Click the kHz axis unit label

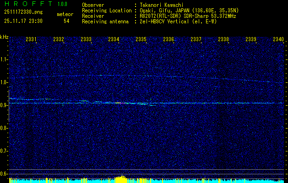[4, 37]
